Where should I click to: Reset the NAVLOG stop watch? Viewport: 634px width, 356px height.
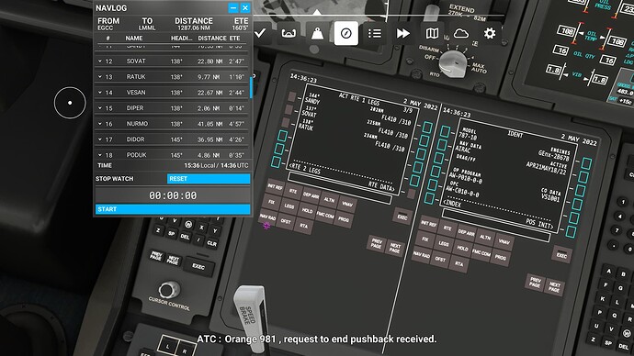pyautogui.click(x=209, y=178)
